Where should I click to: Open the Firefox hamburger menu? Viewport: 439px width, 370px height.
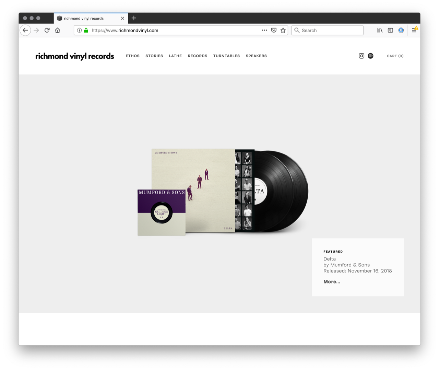[414, 30]
